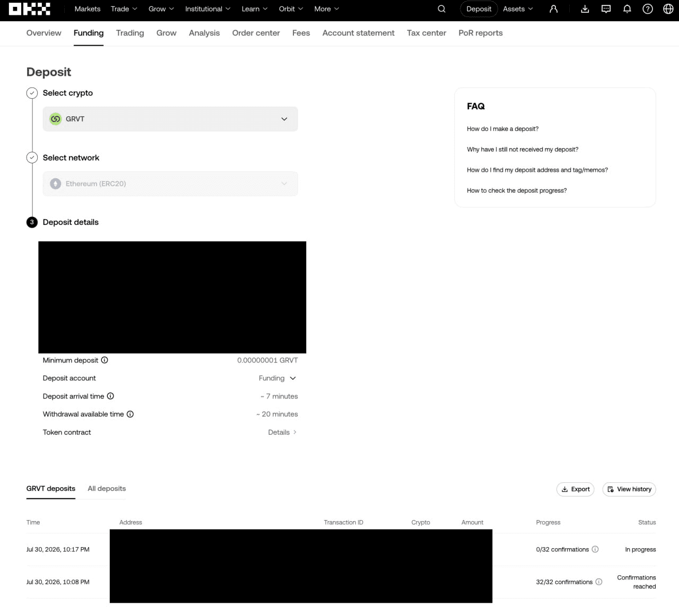
Task: Expand the Trade menu in top bar
Action: coord(124,9)
